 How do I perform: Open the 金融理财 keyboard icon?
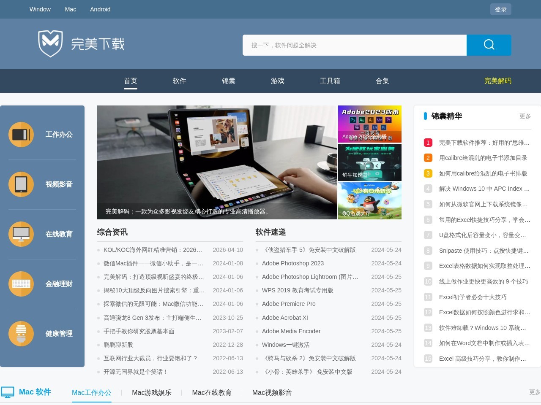tap(21, 284)
